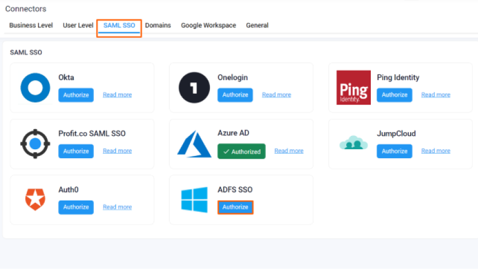Authorize the Ping Identity connector
The image size is (478, 269).
coord(394,95)
